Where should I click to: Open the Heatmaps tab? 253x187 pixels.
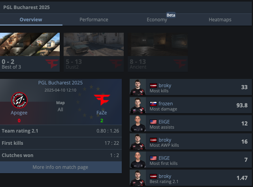click(x=220, y=20)
